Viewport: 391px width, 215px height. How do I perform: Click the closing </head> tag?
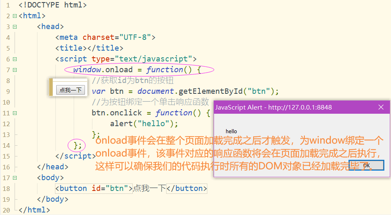pyautogui.click(x=52, y=167)
